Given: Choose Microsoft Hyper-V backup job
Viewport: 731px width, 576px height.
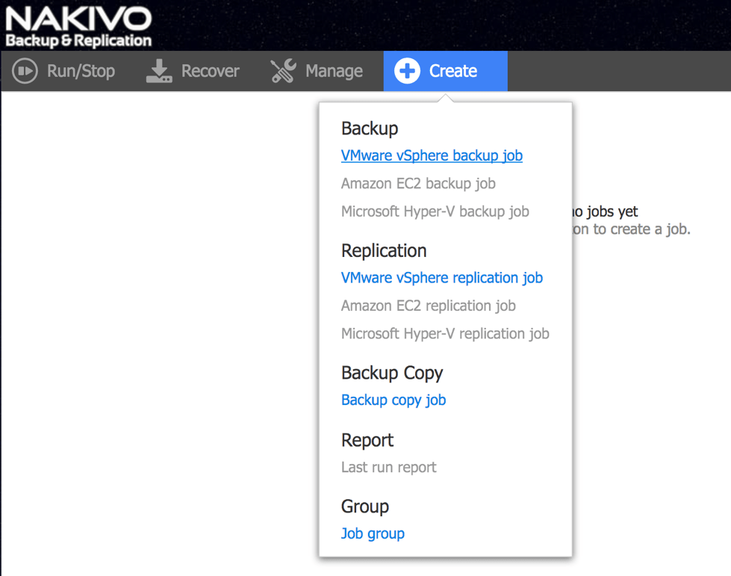Looking at the screenshot, I should pyautogui.click(x=435, y=211).
